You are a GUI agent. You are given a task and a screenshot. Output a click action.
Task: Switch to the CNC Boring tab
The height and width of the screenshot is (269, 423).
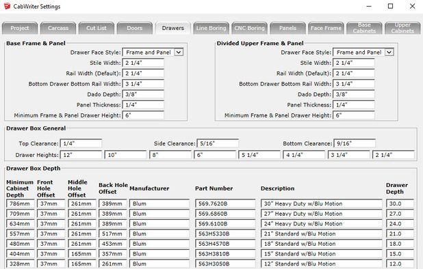point(250,28)
